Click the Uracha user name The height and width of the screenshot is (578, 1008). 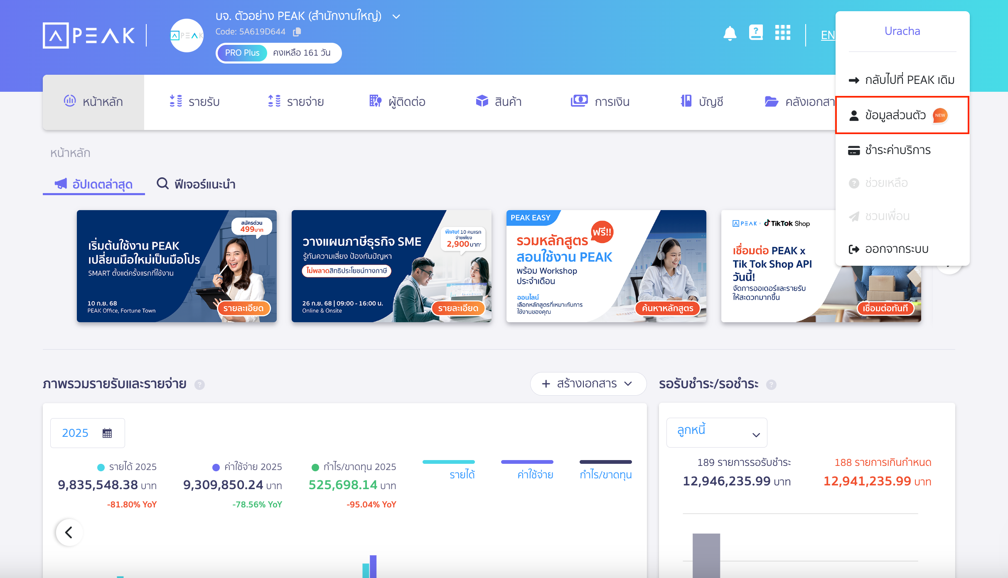coord(902,31)
